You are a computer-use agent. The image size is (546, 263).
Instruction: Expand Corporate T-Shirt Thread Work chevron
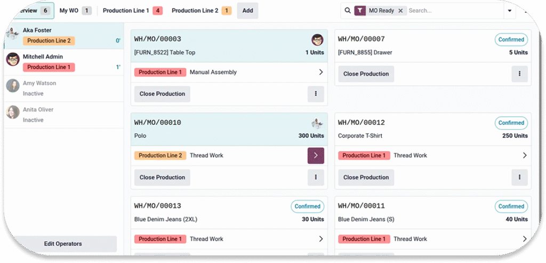pos(525,156)
